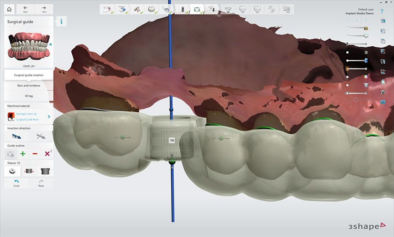Open the first greyed tooth workflow step

243,10
